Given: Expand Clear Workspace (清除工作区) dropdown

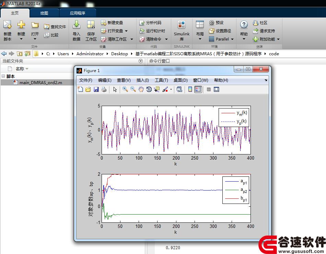Looking at the screenshot, I should point(132,39).
